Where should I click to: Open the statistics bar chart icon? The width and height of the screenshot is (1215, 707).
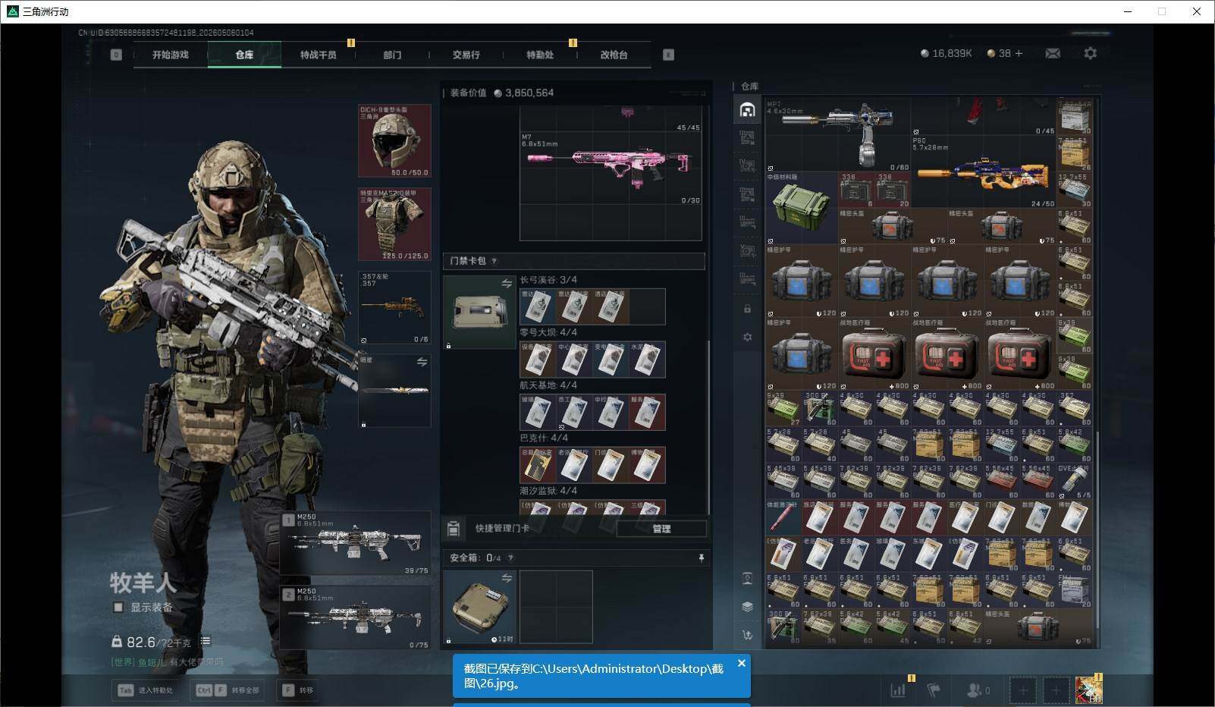(x=898, y=690)
